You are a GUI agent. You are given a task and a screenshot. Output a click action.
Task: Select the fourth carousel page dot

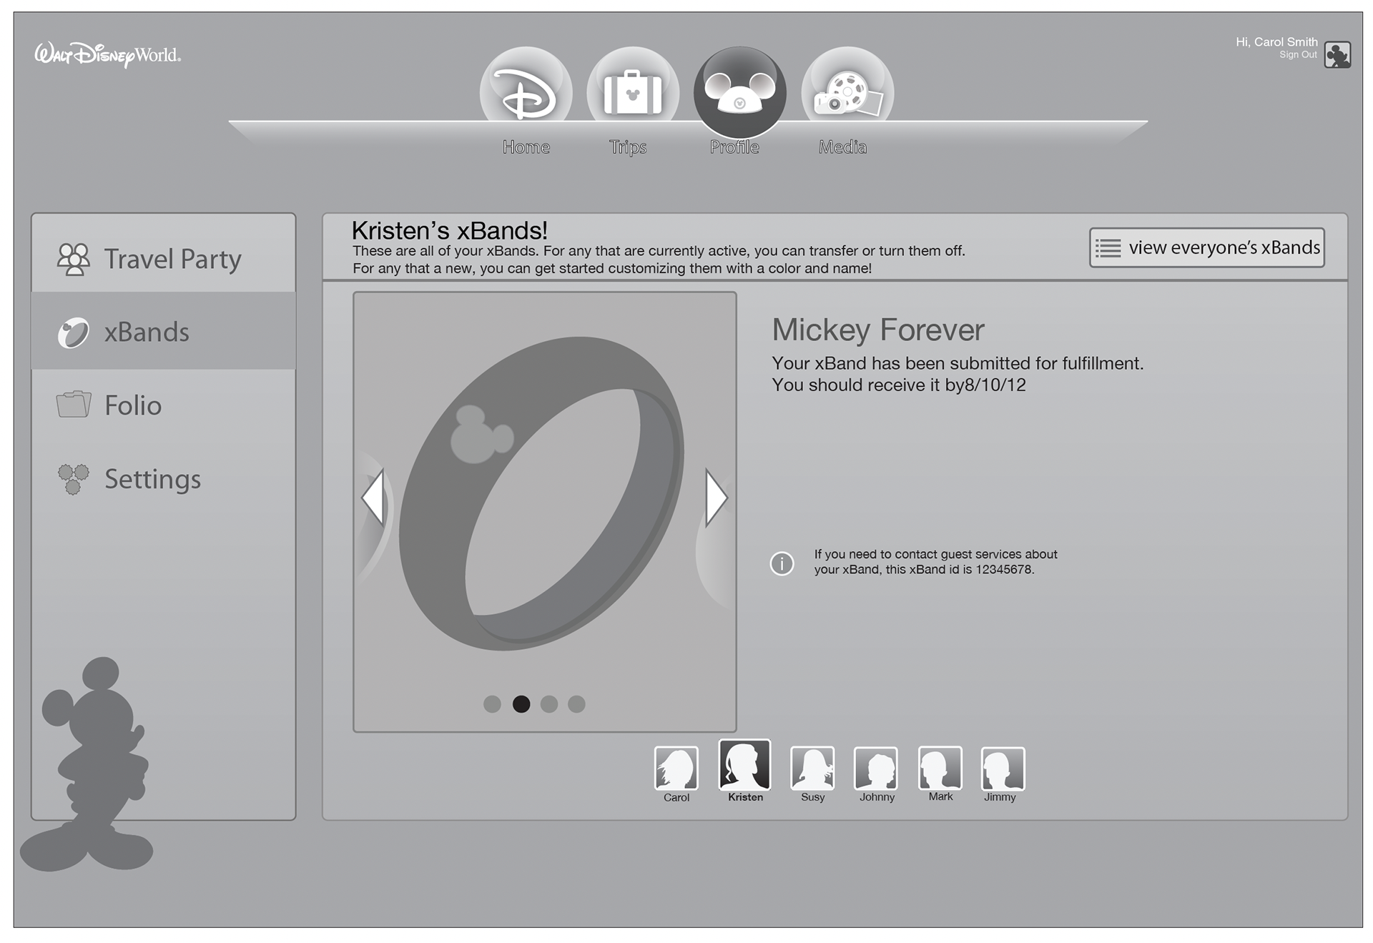pos(576,704)
